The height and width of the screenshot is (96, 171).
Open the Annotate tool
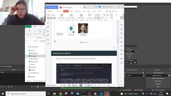pos(90,16)
